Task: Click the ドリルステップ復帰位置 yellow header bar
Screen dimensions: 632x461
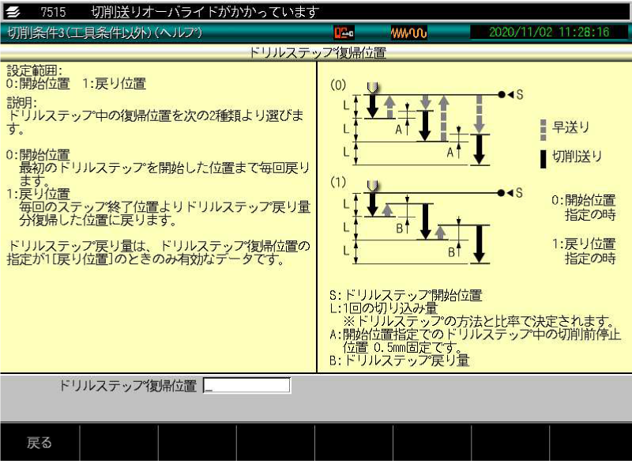Action: coord(316,53)
